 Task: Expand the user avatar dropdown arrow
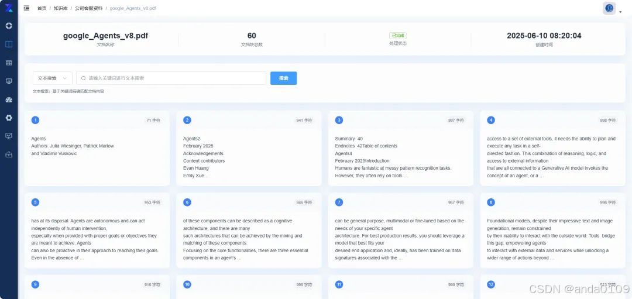tap(620, 12)
